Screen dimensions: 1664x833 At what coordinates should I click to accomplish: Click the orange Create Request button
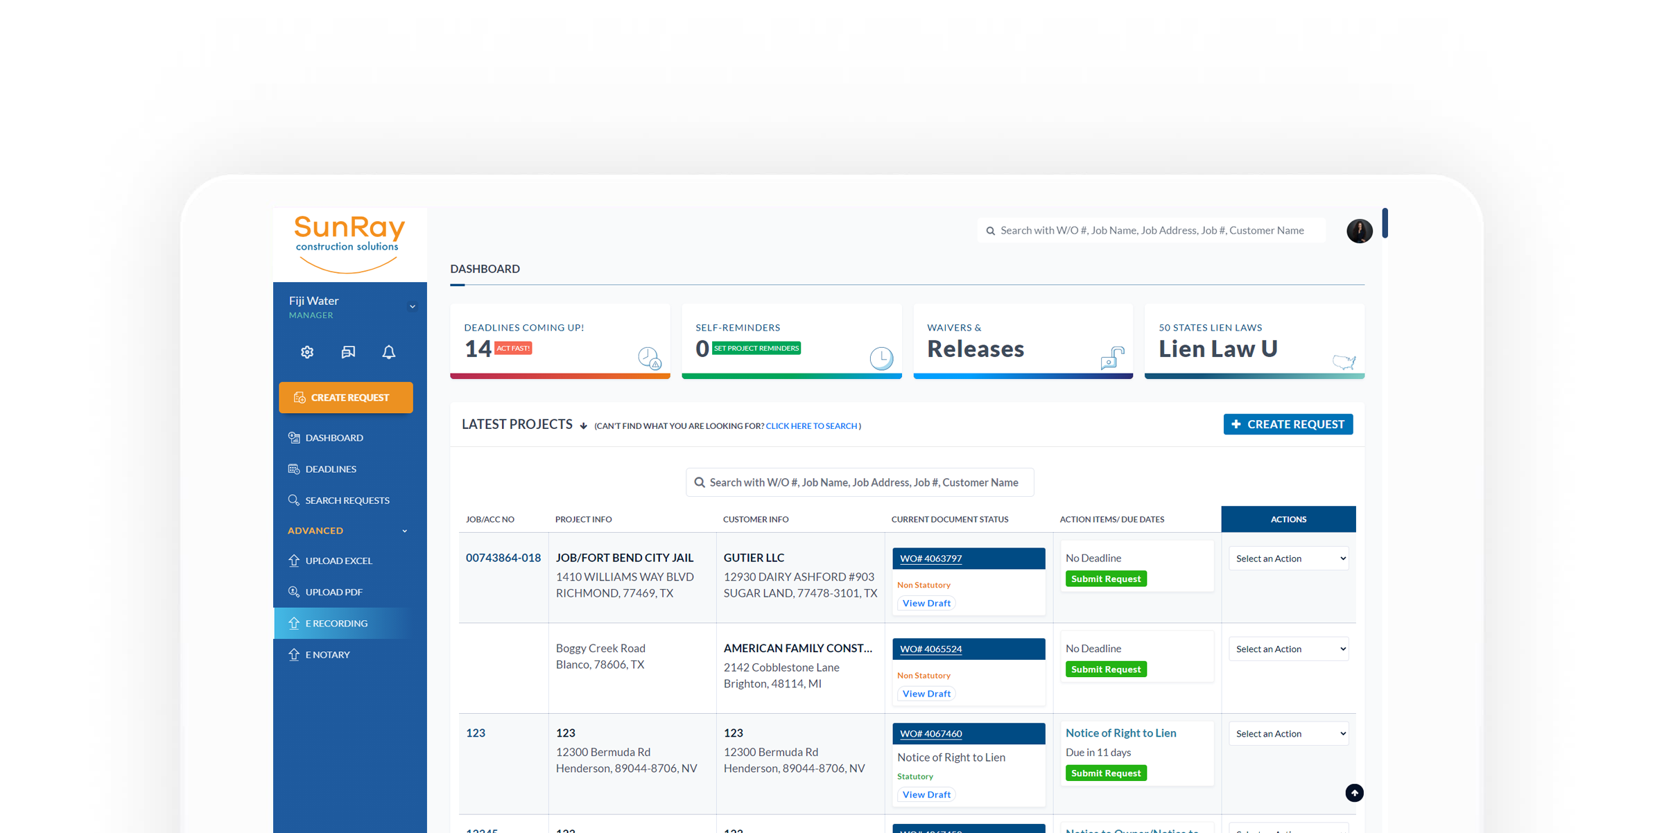(346, 398)
